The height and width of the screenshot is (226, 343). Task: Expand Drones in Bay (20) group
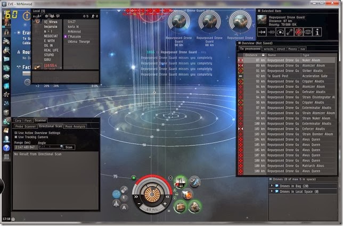click(x=272, y=186)
